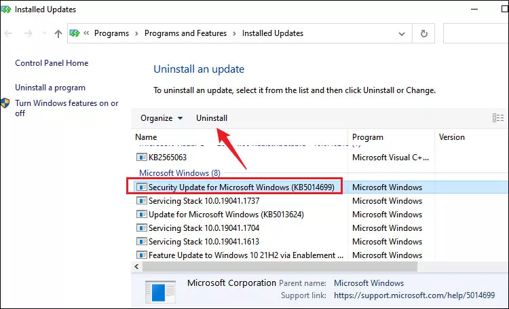Click icon of Feature Update 21H2 row
The width and height of the screenshot is (509, 309).
coord(141,255)
